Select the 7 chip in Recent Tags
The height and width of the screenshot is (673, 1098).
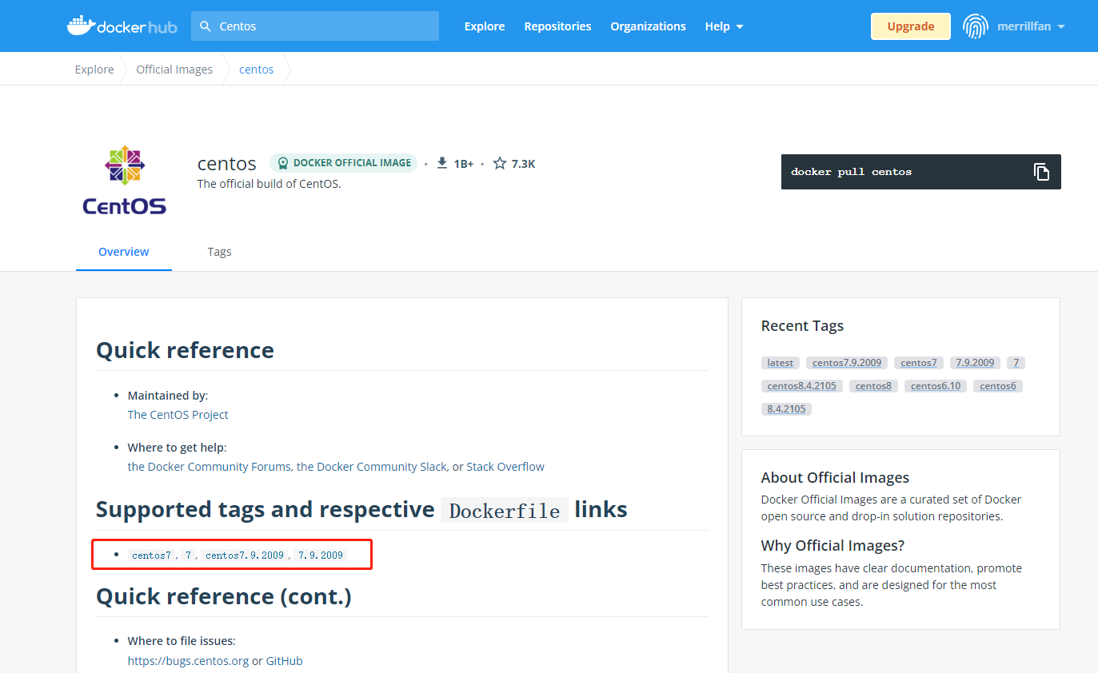1016,363
